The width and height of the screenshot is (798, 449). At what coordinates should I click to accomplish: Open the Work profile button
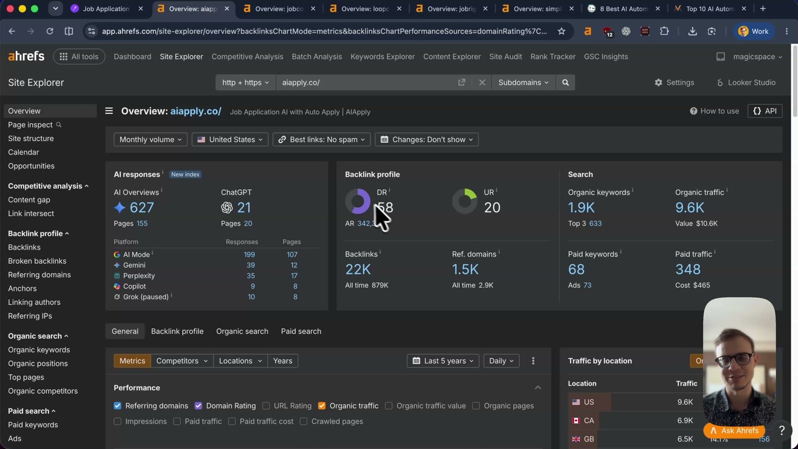753,31
